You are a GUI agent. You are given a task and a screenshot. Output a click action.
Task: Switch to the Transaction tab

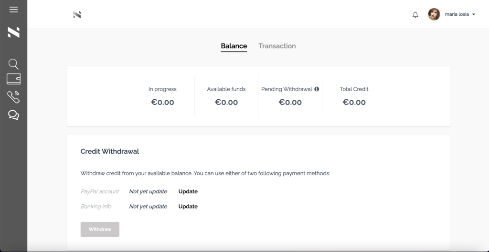click(x=277, y=46)
